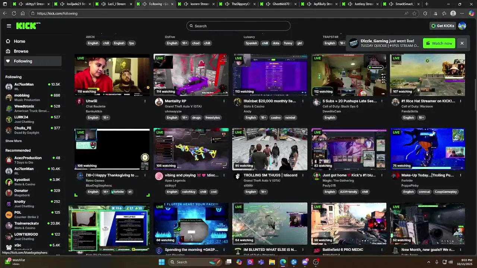The image size is (477, 268).
Task: Open three-dot menu on !Rainbet $20,000 card
Action: (303, 101)
